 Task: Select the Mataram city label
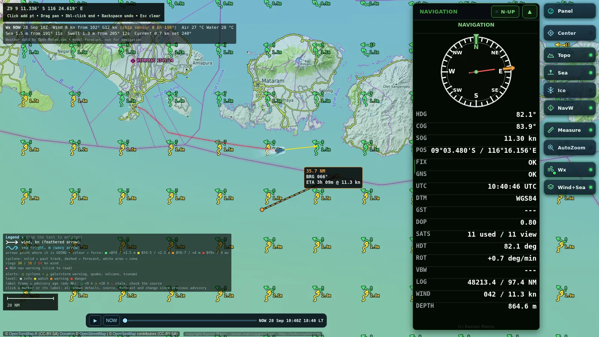(x=273, y=81)
